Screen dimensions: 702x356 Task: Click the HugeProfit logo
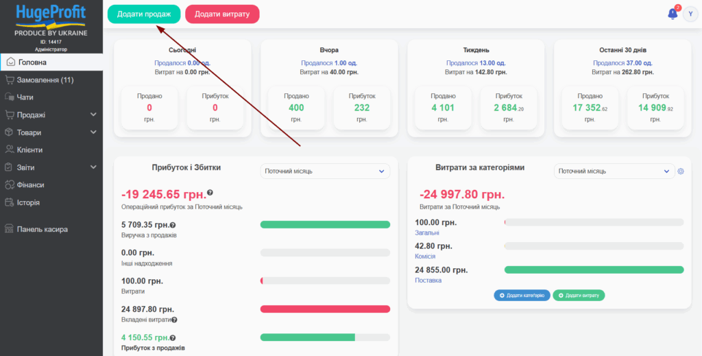click(x=51, y=16)
